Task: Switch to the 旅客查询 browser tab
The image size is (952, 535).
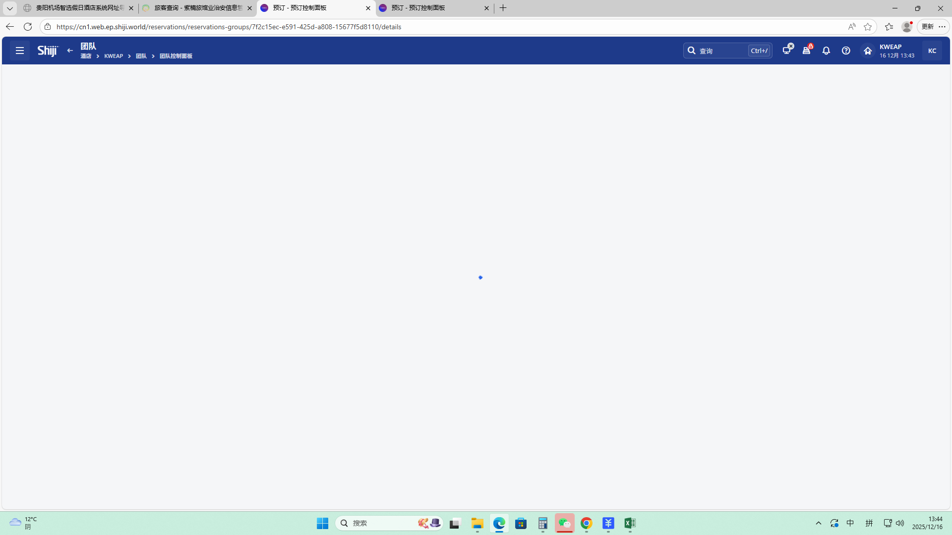Action: click(x=197, y=8)
